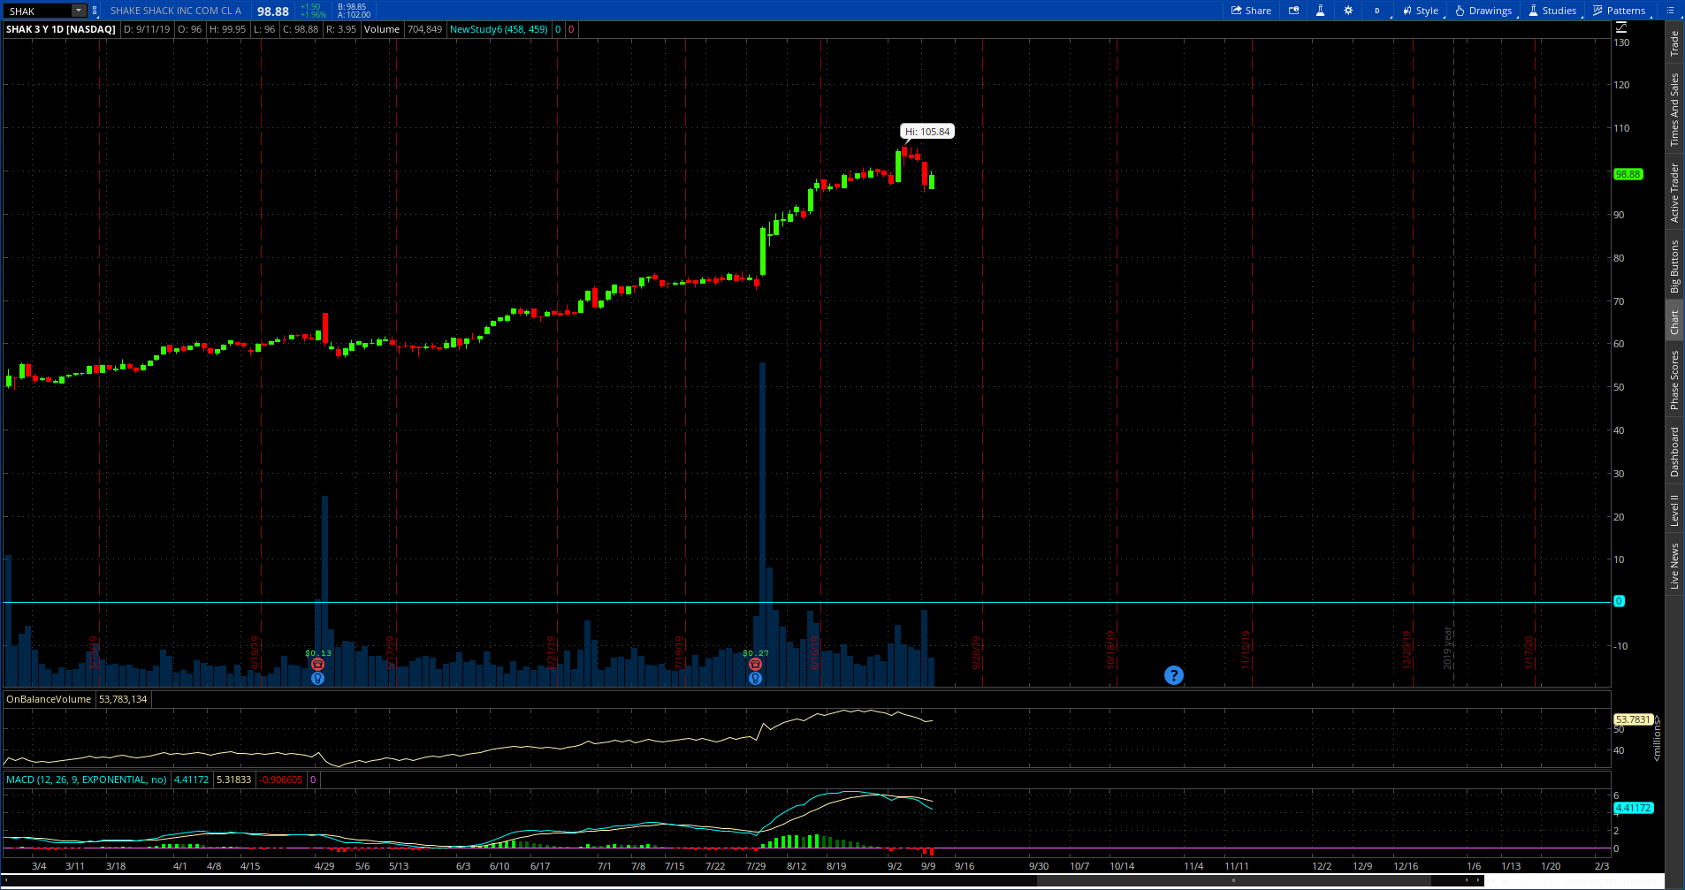Click the SHAK 3 Y 1D [NASDAQ] chart title

(61, 29)
